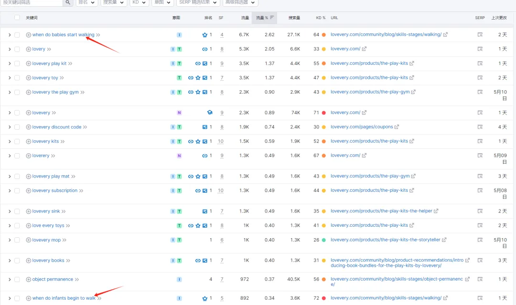516x305 pixels.
Task: Sort by the KD % column header
Action: [321, 18]
